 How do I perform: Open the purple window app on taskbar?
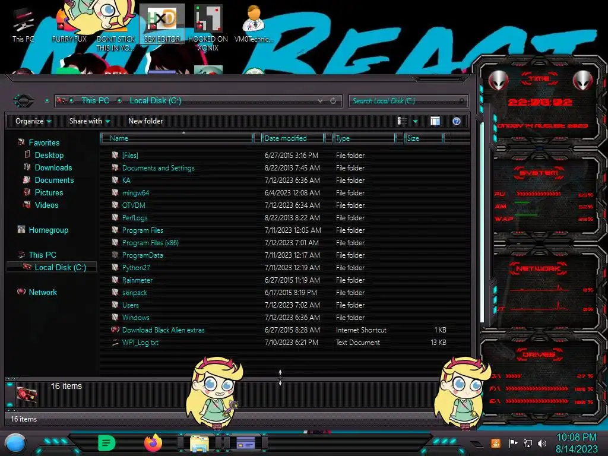(x=245, y=443)
